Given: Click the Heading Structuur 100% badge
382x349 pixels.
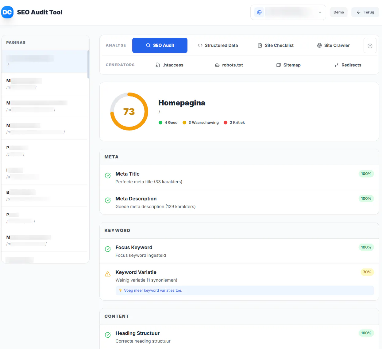Looking at the screenshot, I should coord(366,333).
